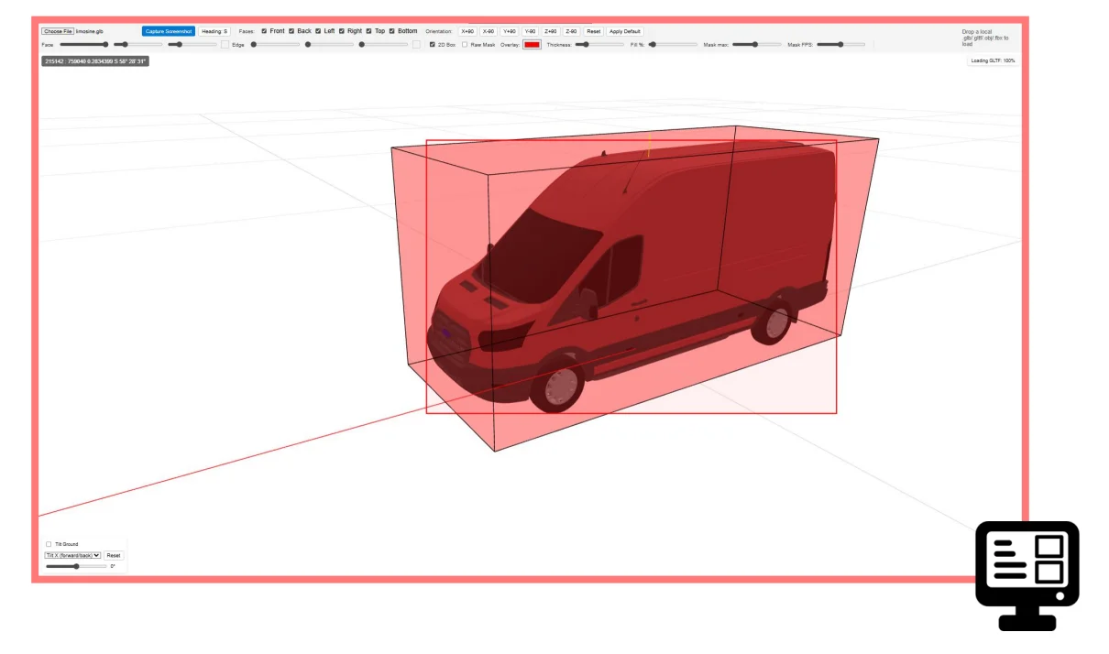Viewport: 1109px width, 654px height.
Task: Uncheck the Bottom face checkbox
Action: pyautogui.click(x=392, y=31)
